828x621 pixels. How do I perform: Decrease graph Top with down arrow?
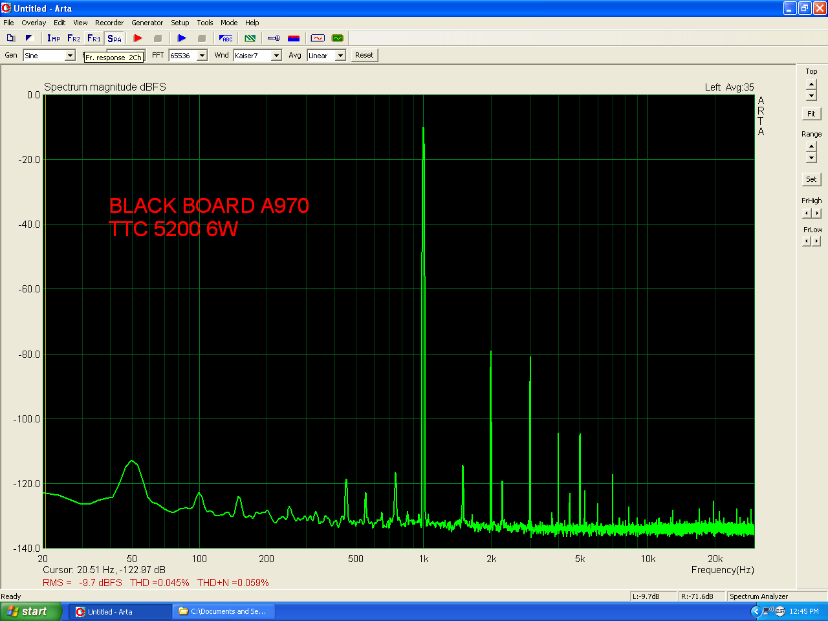click(811, 96)
